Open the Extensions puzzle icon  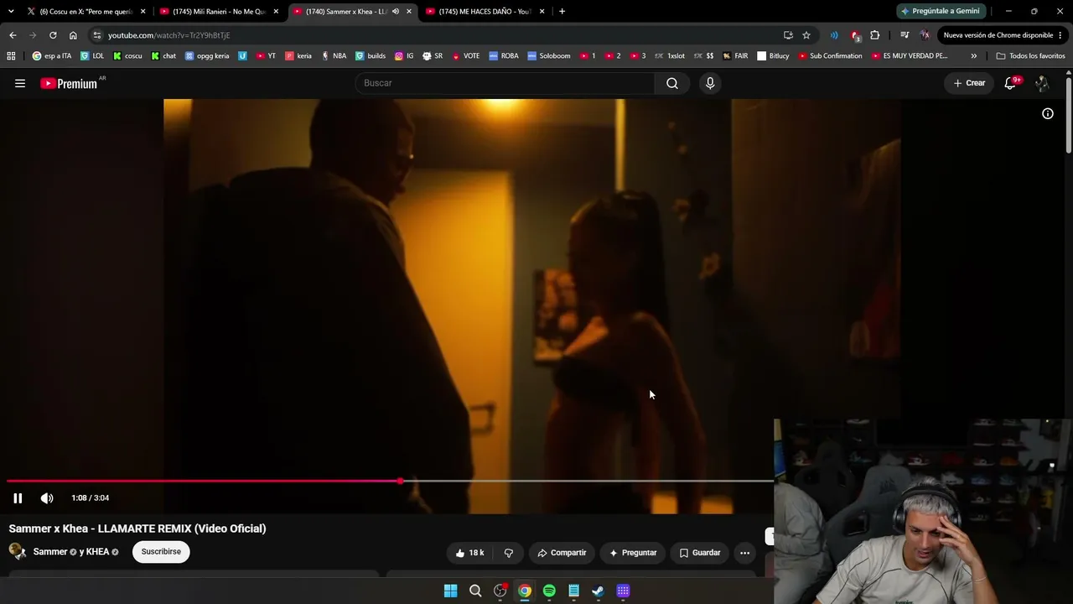click(x=875, y=35)
